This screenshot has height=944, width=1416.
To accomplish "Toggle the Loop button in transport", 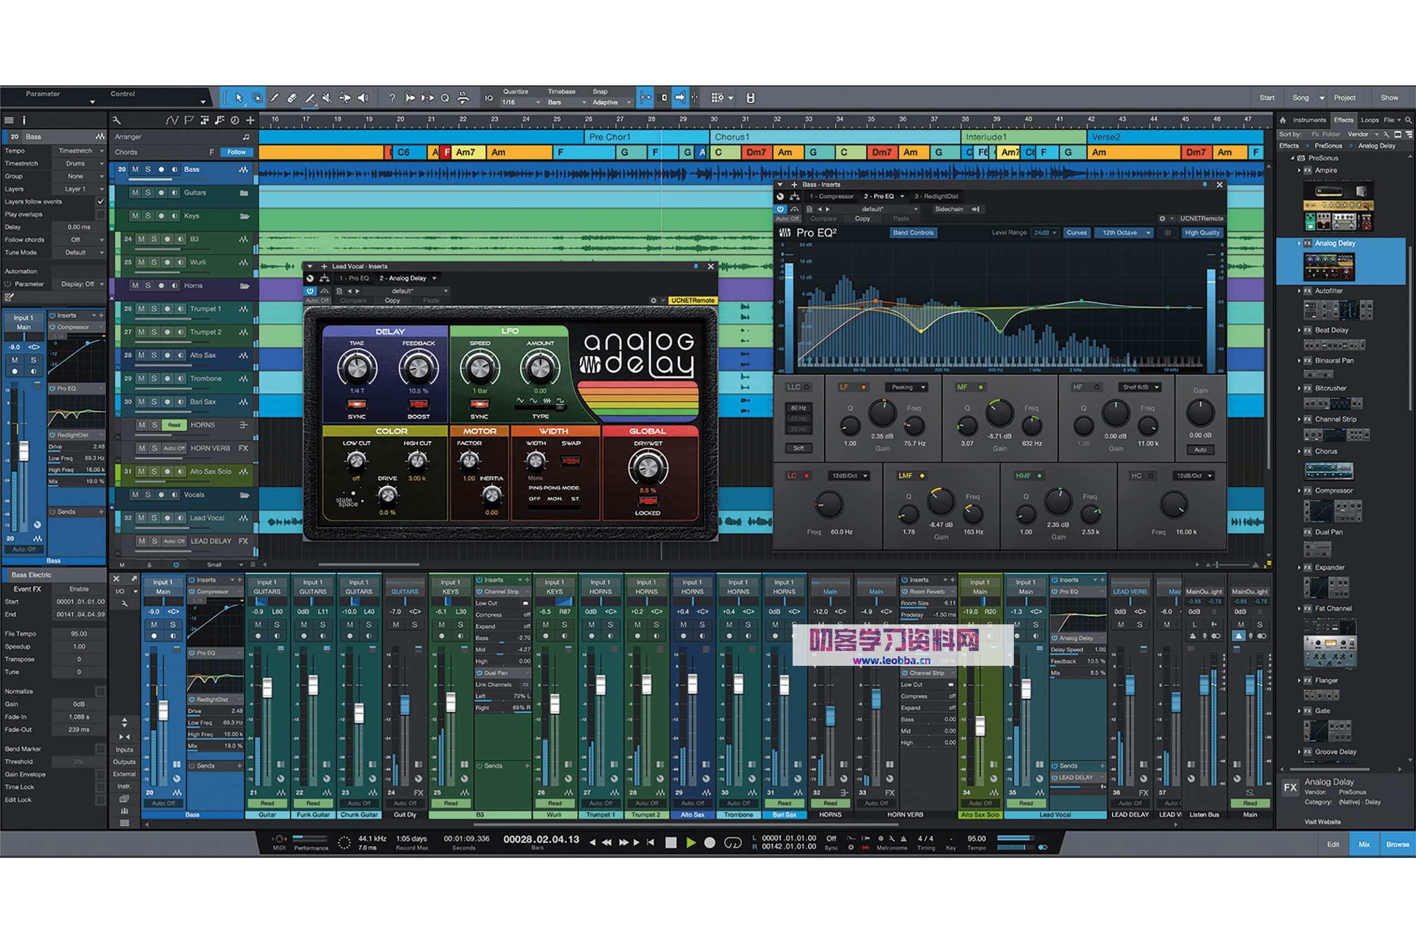I will (732, 842).
